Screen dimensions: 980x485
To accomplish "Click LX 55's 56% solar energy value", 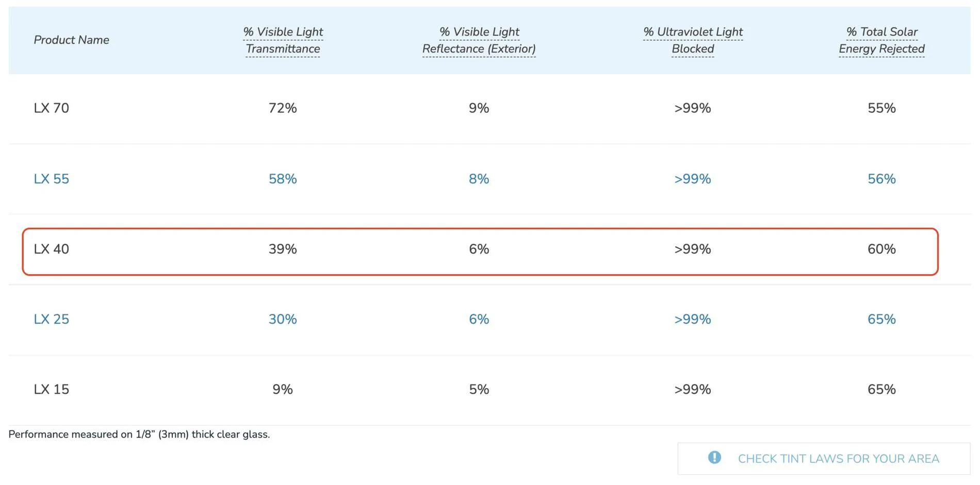I will (881, 179).
